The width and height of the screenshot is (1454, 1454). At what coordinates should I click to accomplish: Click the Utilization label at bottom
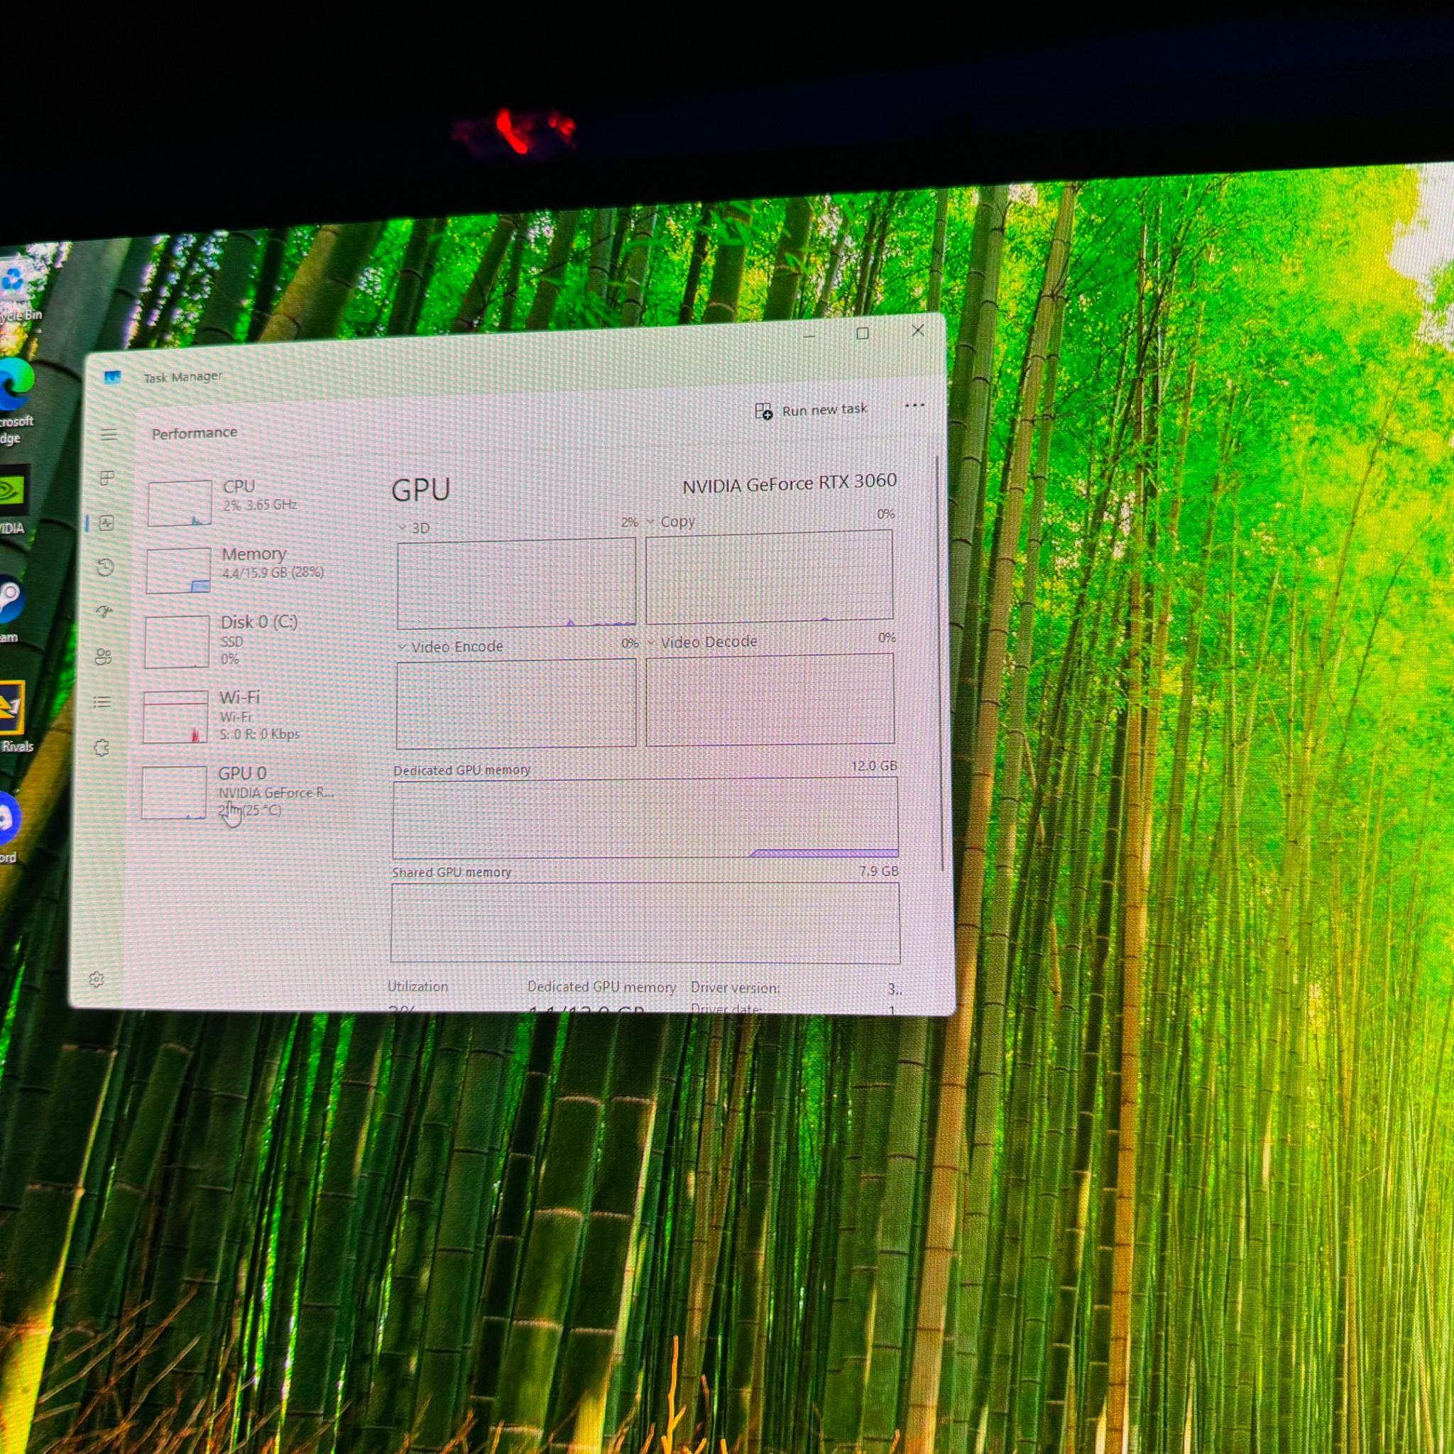point(417,986)
